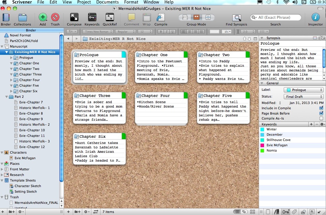This screenshot has width=326, height=215.
Task: Show Custom Meta-Data tag pane
Action: point(294,212)
